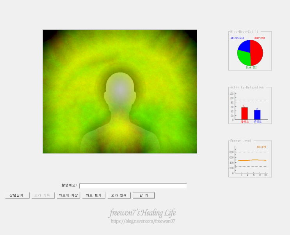This screenshot has width=290, height=235.
Task: Focus the 촬영메모 memo input field
Action: point(133,186)
